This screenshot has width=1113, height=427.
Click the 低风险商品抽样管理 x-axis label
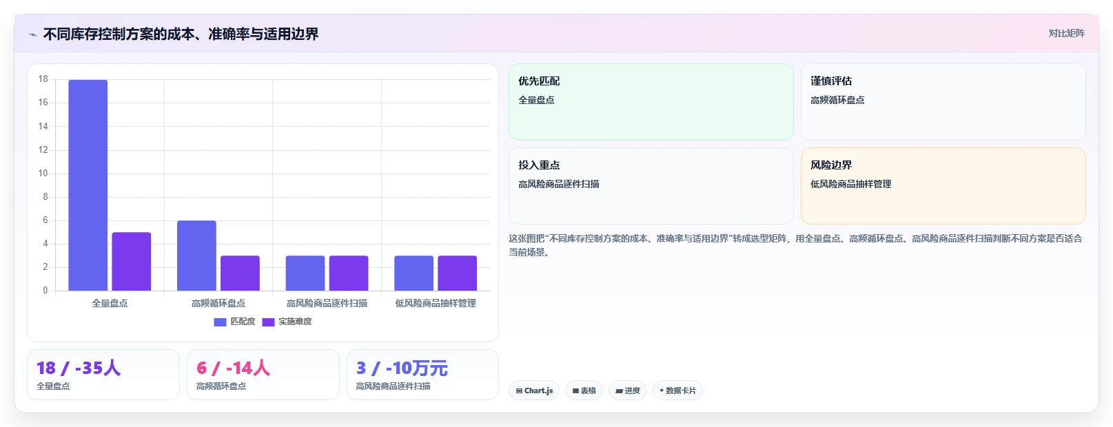pos(436,303)
